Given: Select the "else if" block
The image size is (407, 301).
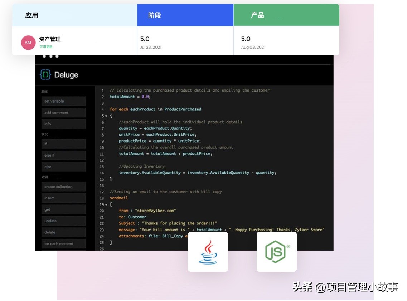Looking at the screenshot, I should click(63, 155).
